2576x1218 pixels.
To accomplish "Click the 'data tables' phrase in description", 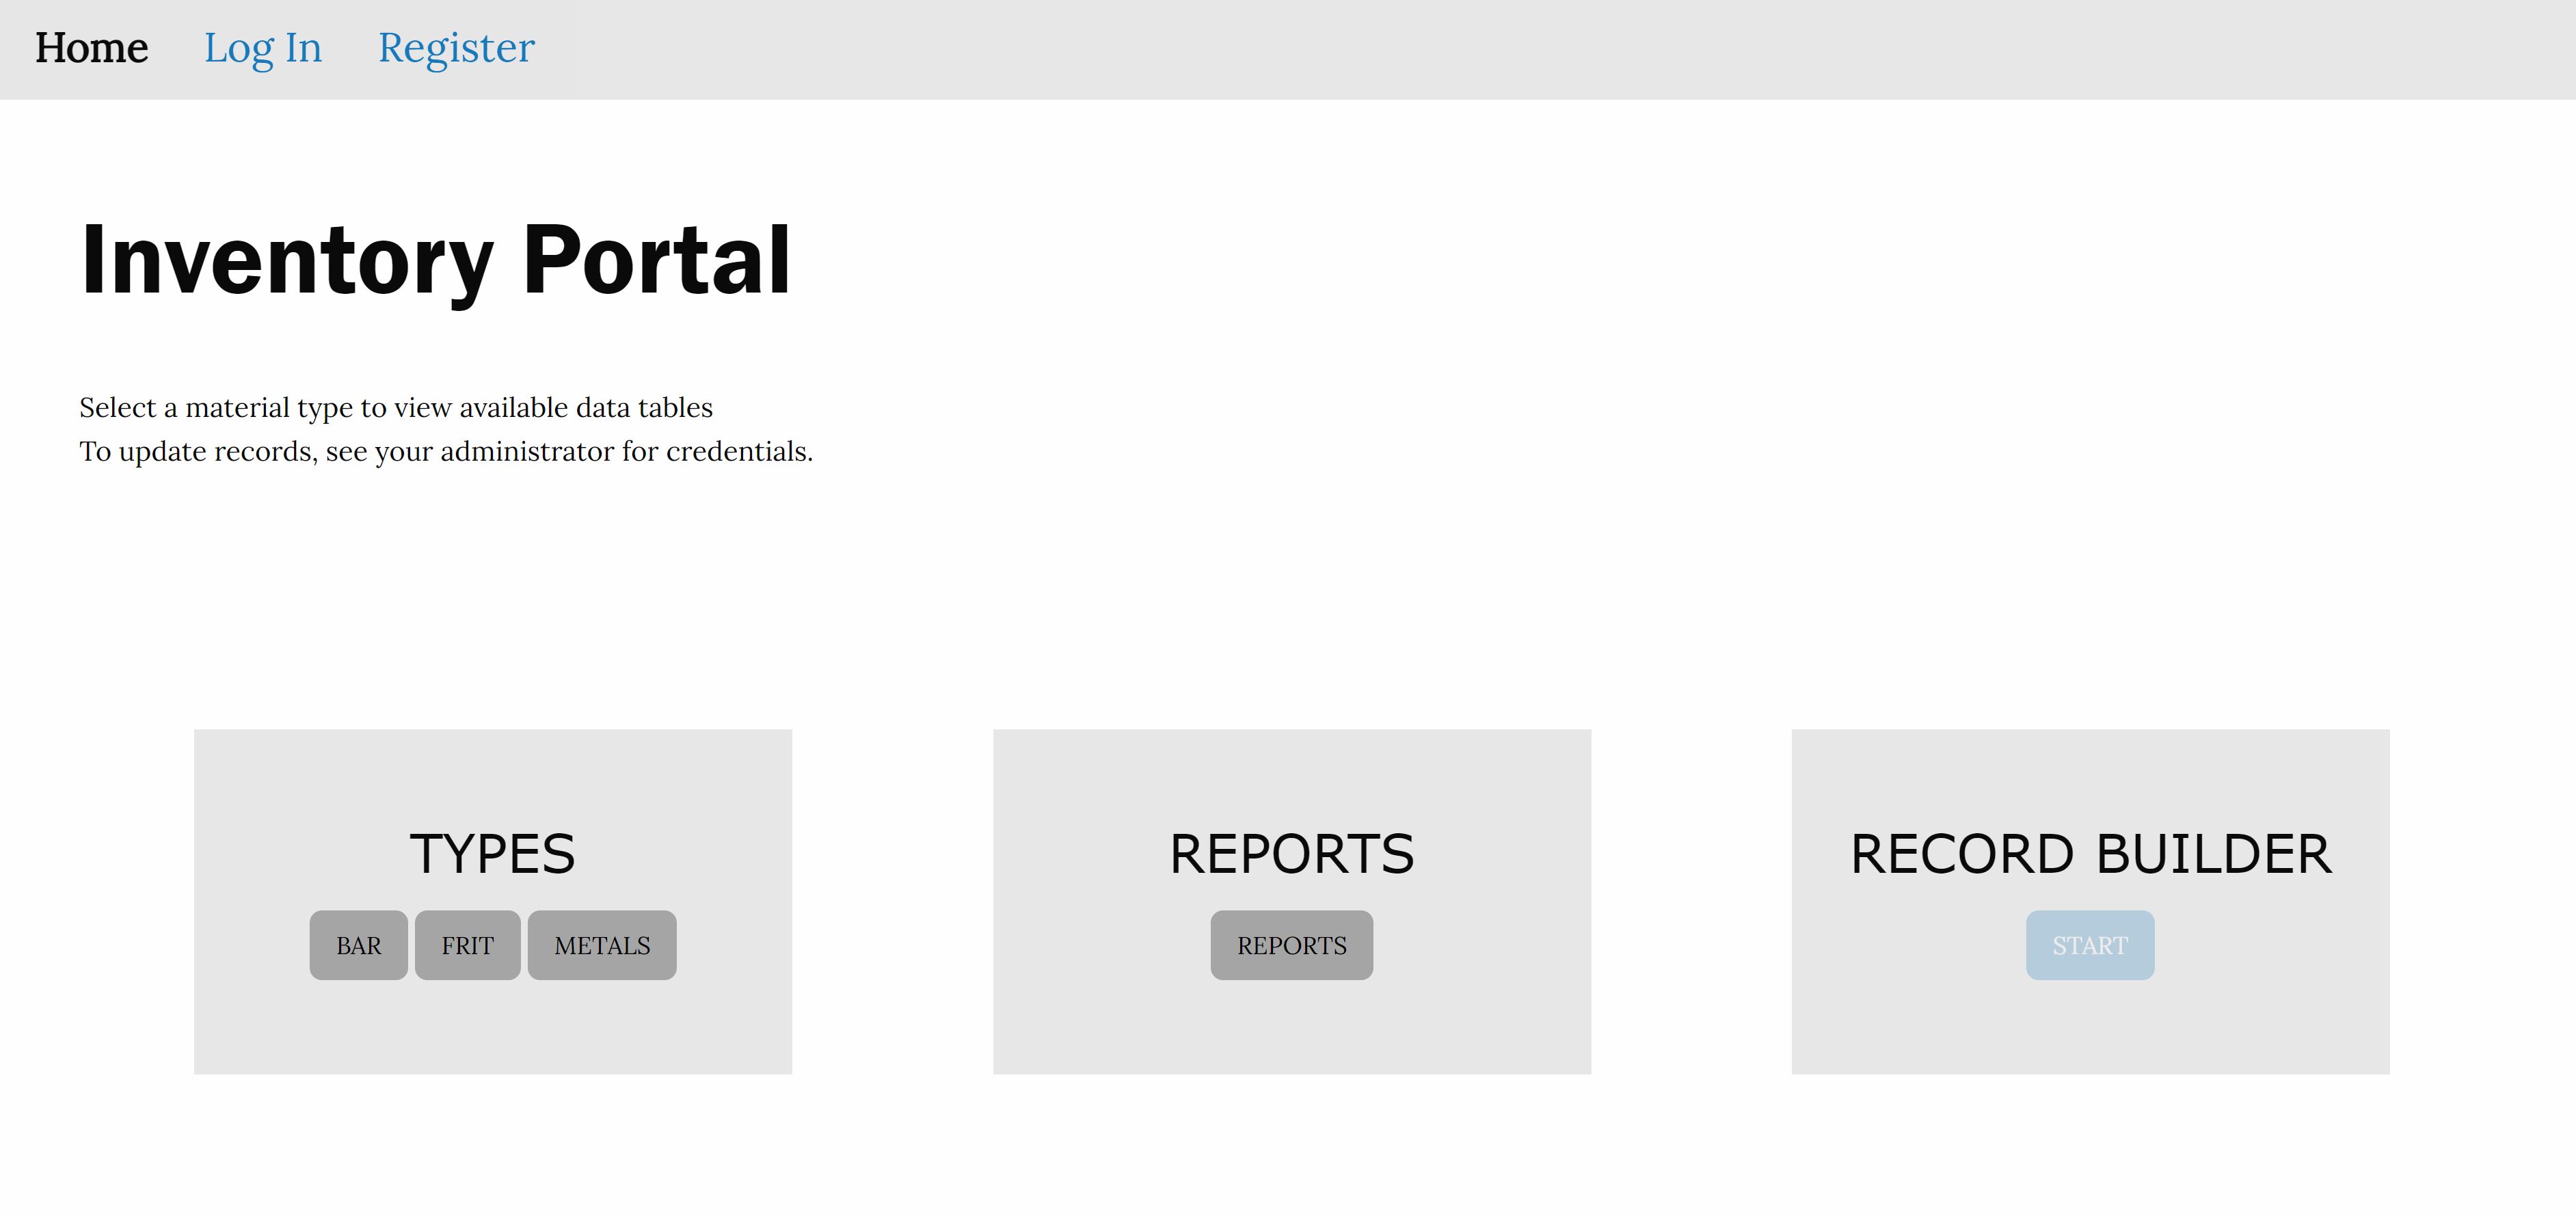I will point(644,408).
